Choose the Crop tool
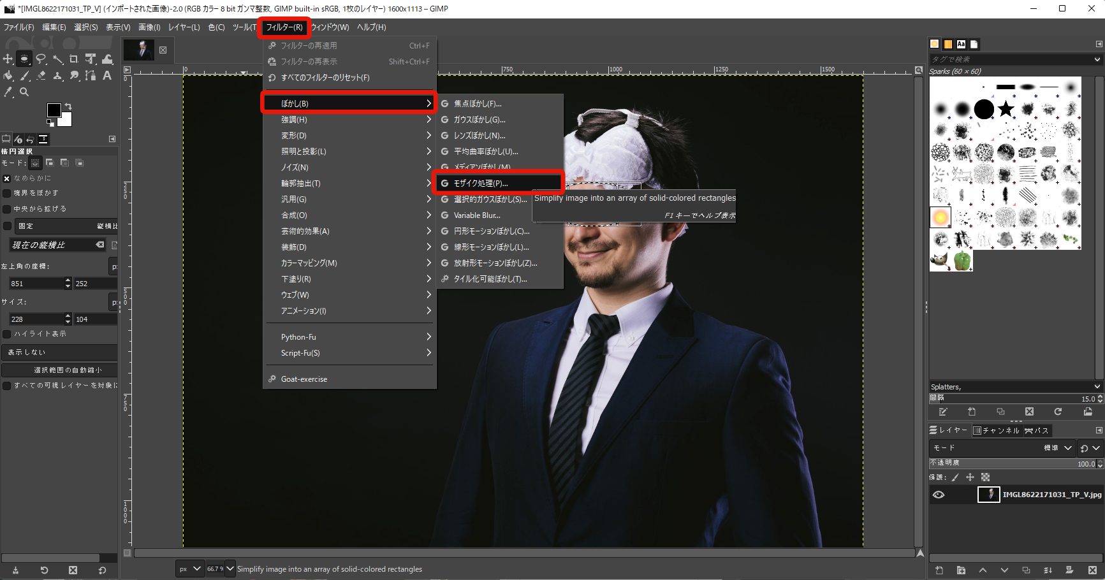 pos(74,59)
